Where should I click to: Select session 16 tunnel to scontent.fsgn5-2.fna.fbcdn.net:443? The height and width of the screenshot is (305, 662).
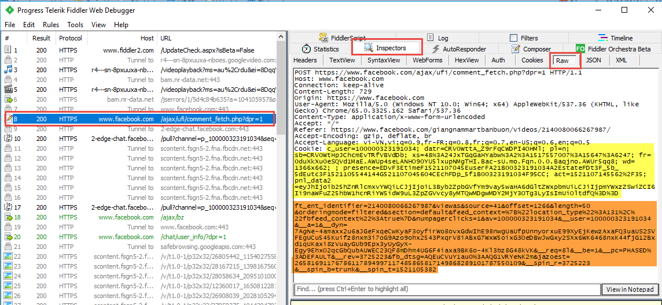[x=139, y=198]
